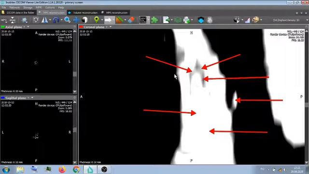Open the Storage menu
The height and width of the screenshot is (174, 309).
click(x=28, y=8)
